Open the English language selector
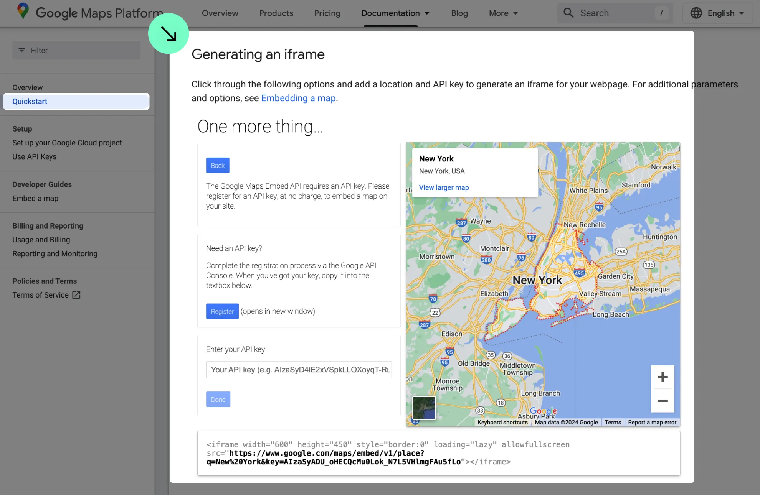 pyautogui.click(x=717, y=13)
